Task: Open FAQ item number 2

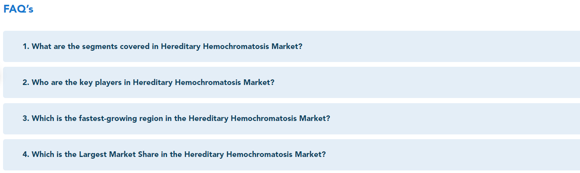Action: tap(291, 82)
